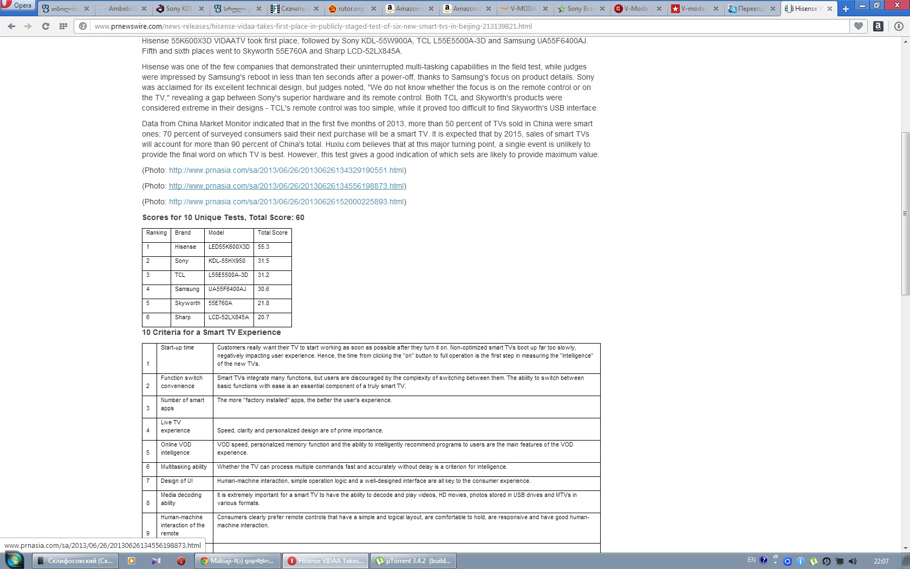Screen dimensions: 910x569
Task: Reload the current page
Action: tap(46, 26)
